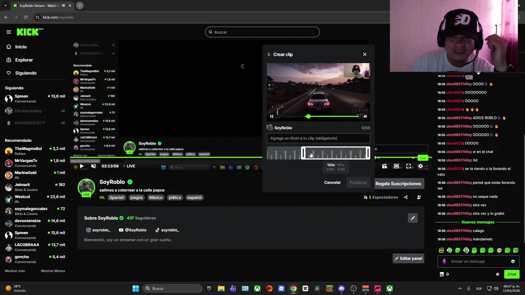Play the main stream video
Viewport: 525px width, 295px height.
point(82,166)
